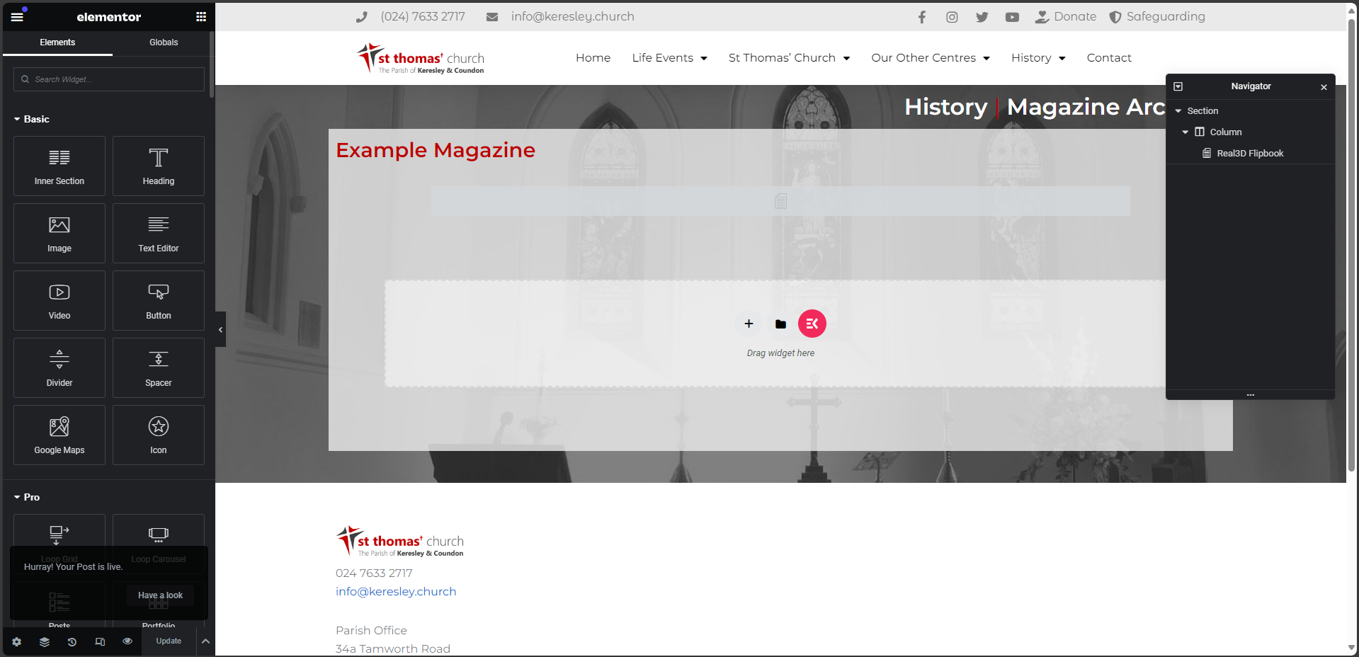Select the Divider widget

[x=59, y=368]
